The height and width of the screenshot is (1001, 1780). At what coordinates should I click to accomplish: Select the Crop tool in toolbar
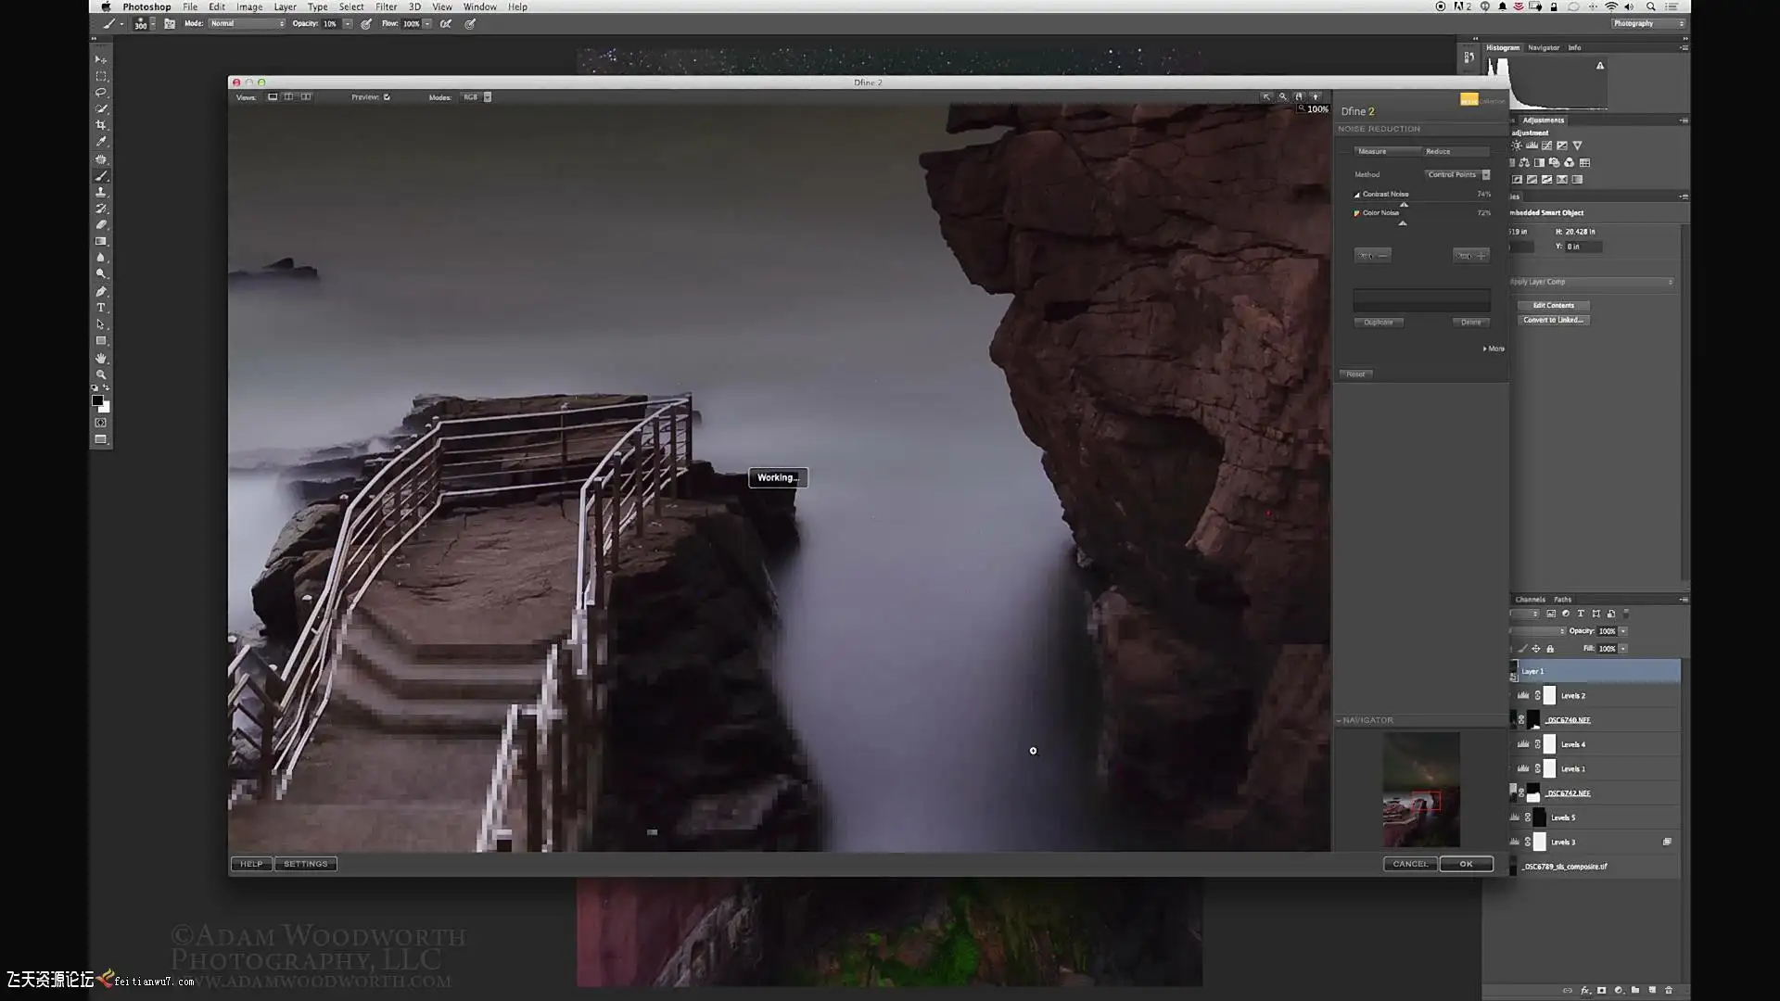point(101,125)
